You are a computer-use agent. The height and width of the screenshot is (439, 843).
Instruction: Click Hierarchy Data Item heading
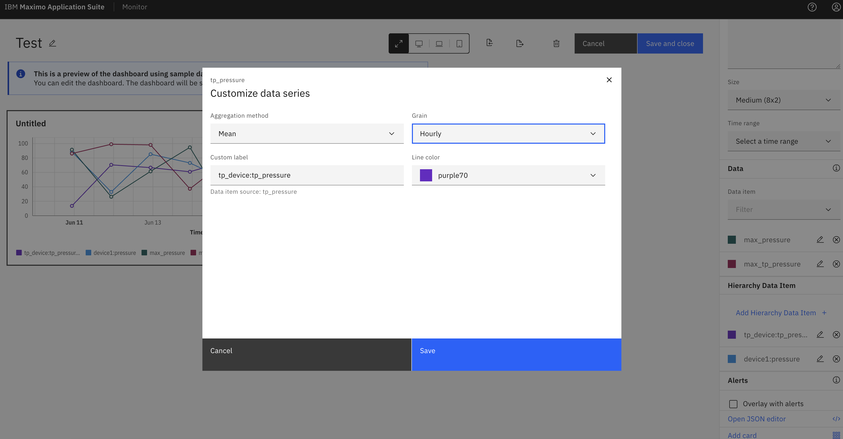761,285
